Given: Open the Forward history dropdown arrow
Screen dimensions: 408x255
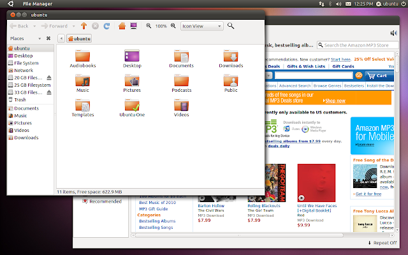Looking at the screenshot, I should click(74, 26).
